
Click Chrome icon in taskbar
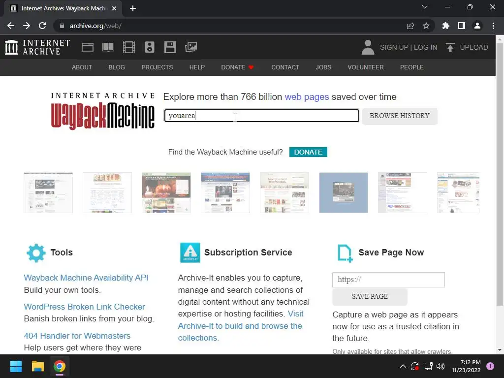pyautogui.click(x=60, y=366)
